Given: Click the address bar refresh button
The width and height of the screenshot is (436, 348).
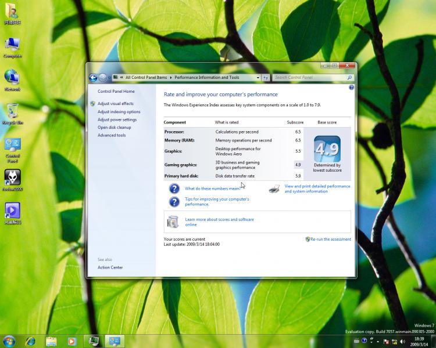Looking at the screenshot, I should click(266, 78).
